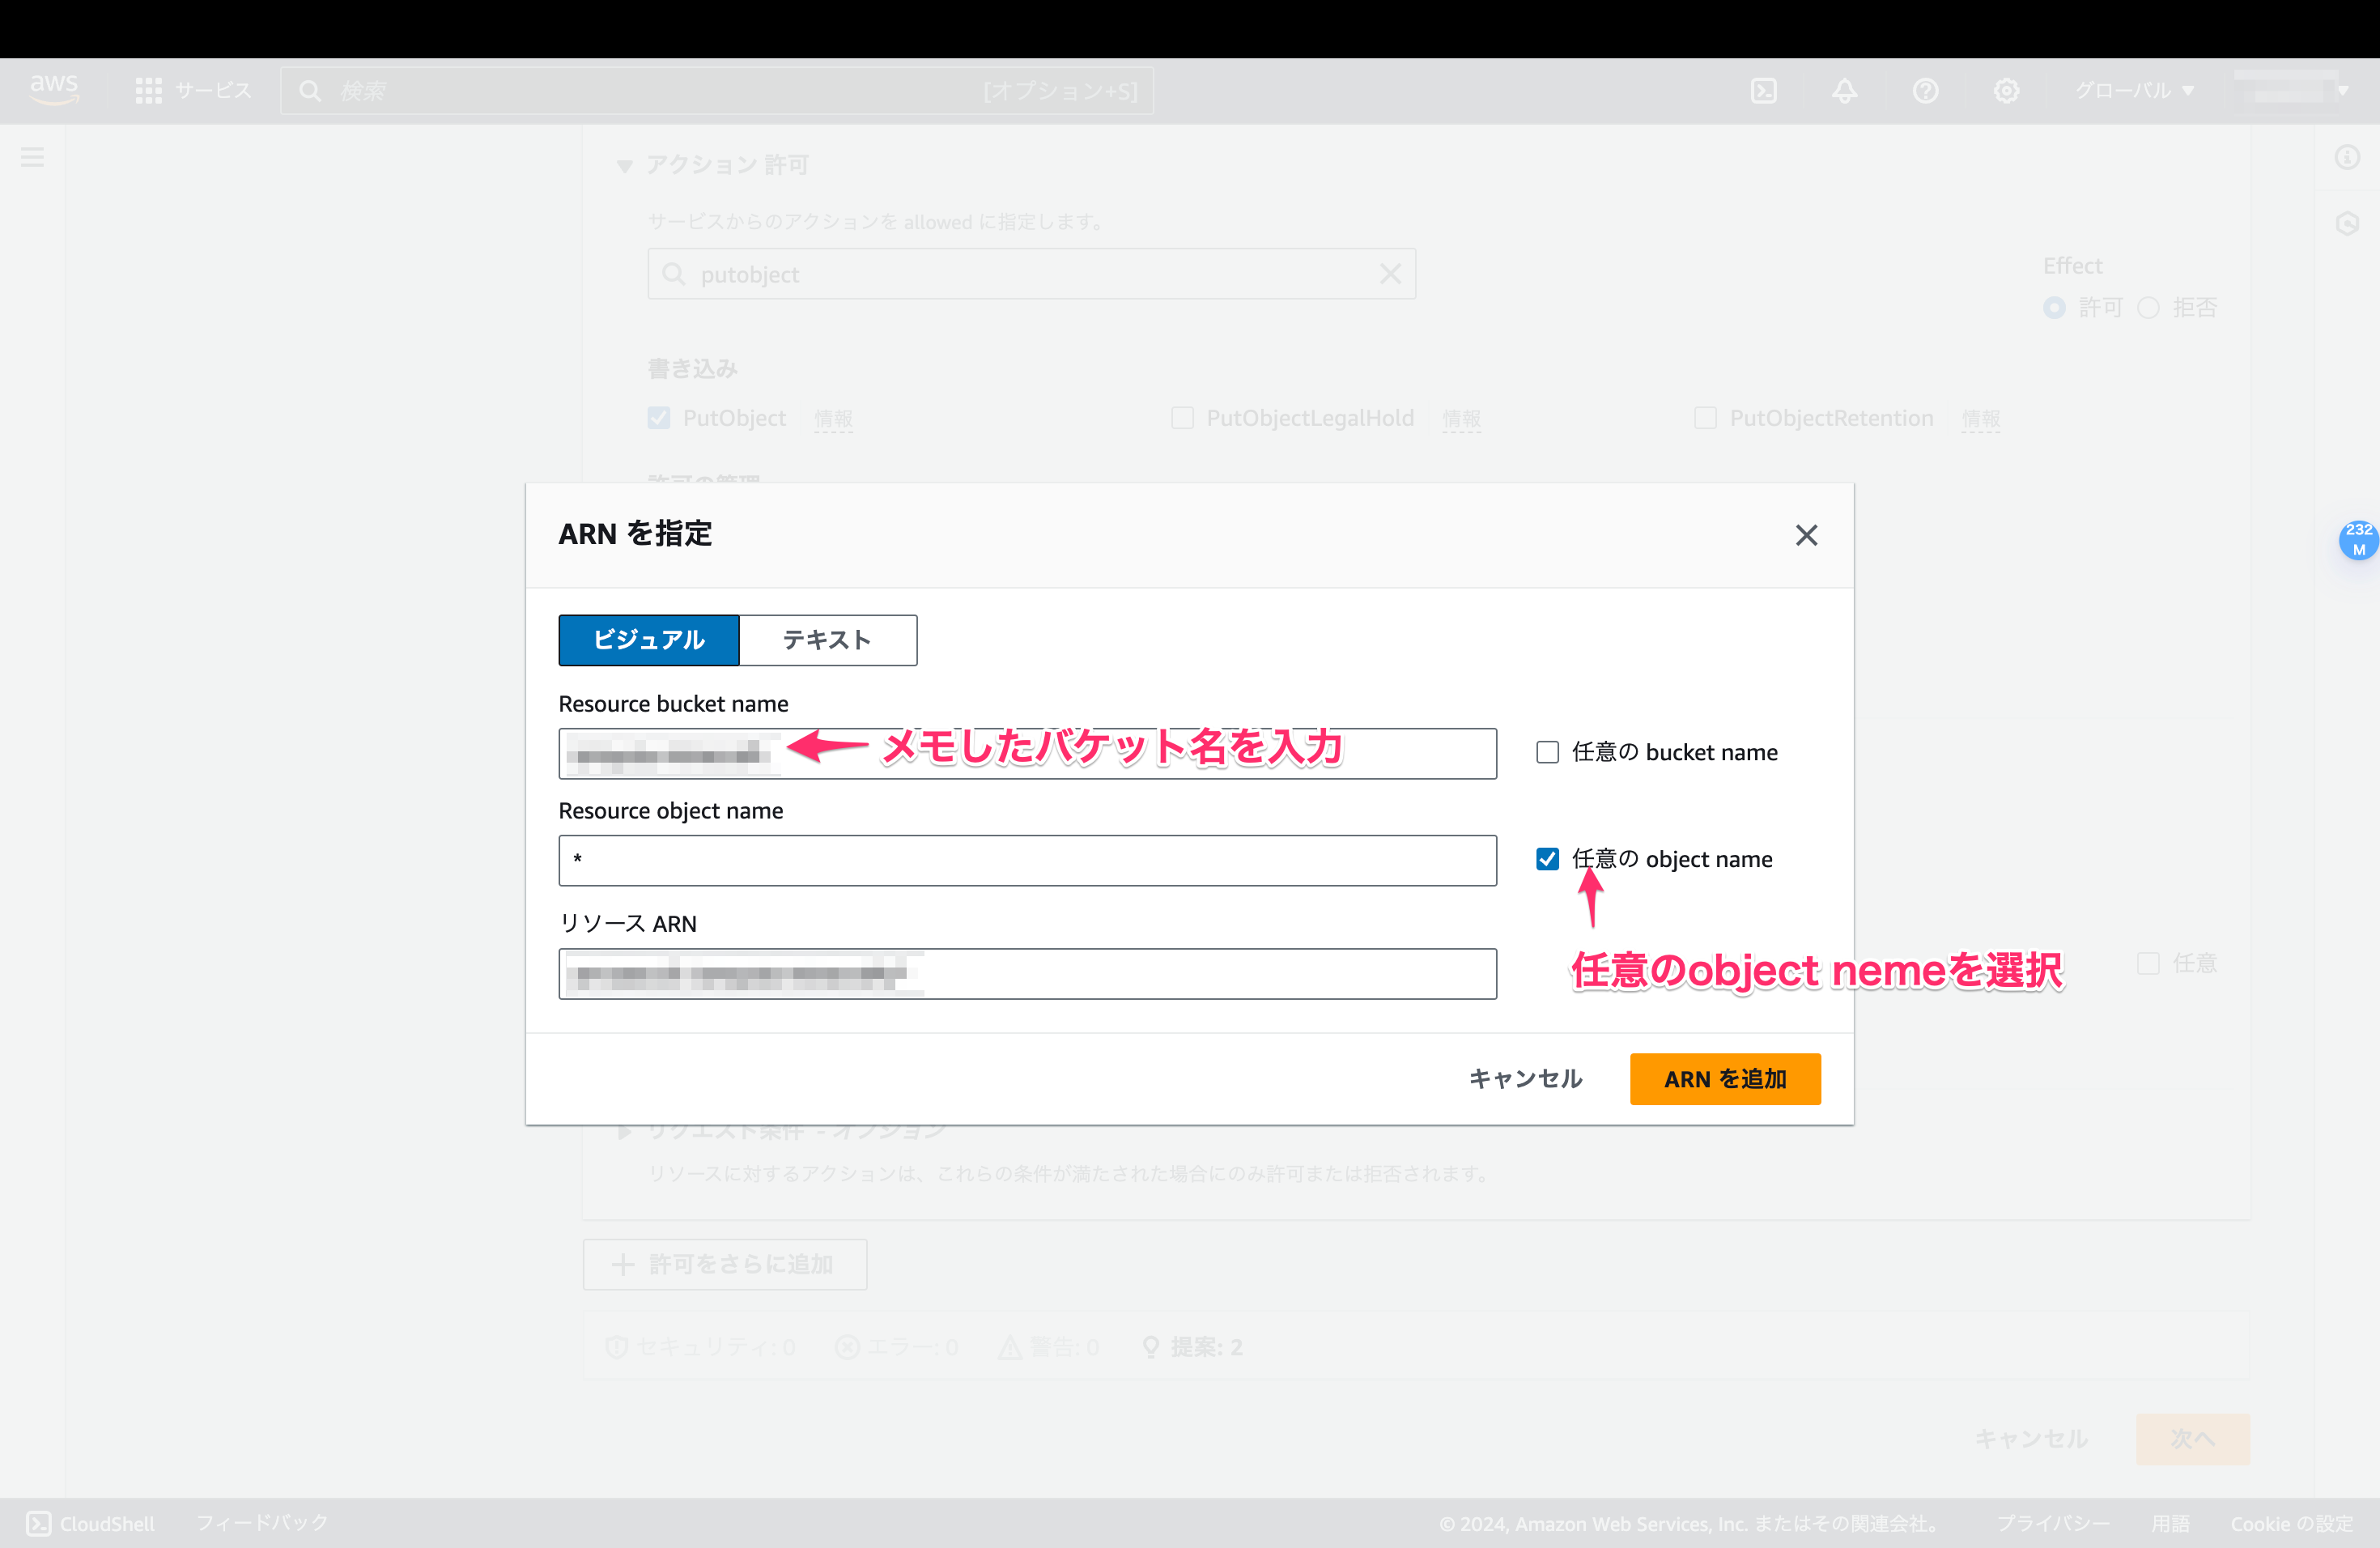Select the 拒否 effect radio button
This screenshot has width=2380, height=1548.
pos(2149,307)
